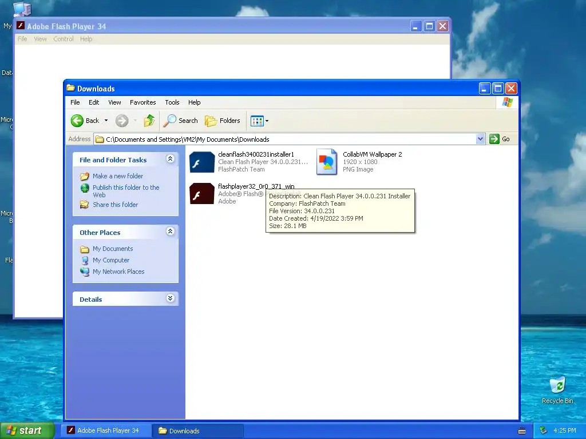
Task: Click the Windows flag logo in Downloads
Action: 508,102
